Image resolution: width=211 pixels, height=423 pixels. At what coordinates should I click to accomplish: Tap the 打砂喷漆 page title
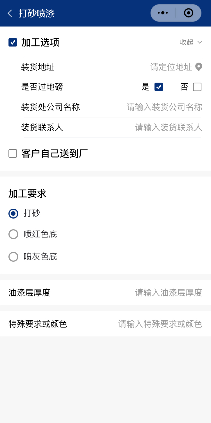coord(37,13)
